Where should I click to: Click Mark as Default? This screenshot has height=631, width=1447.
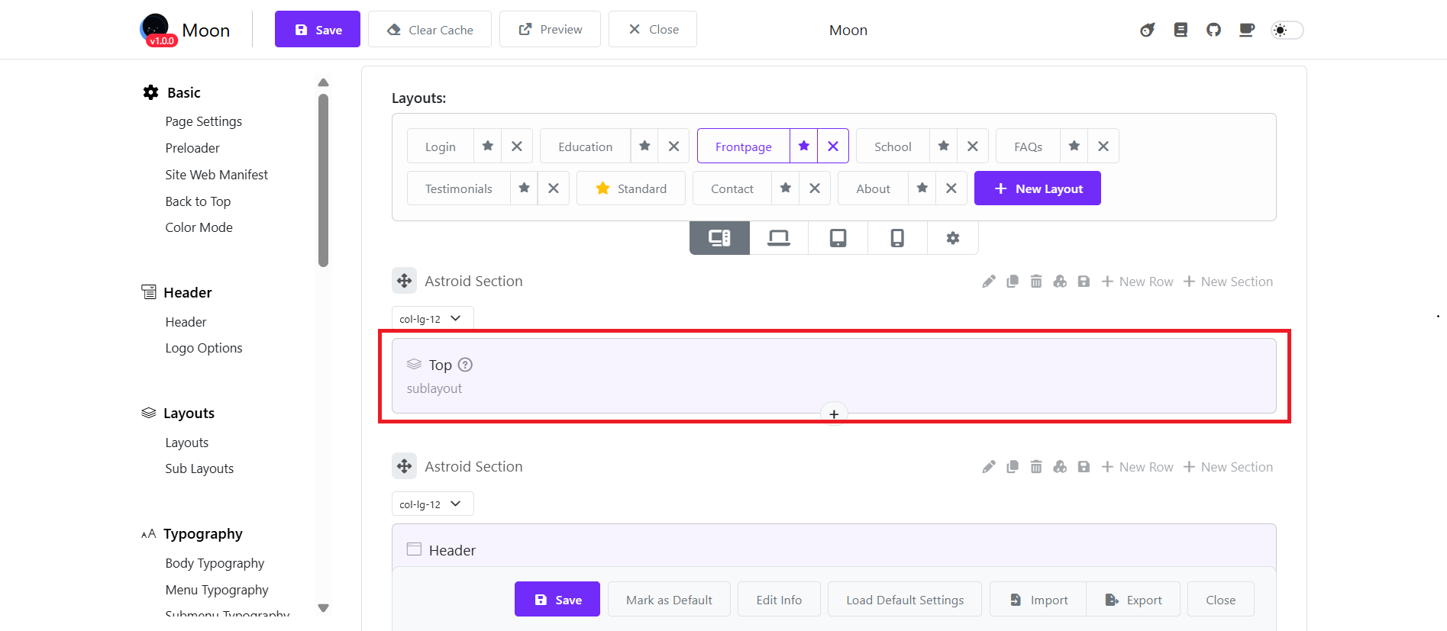(669, 600)
